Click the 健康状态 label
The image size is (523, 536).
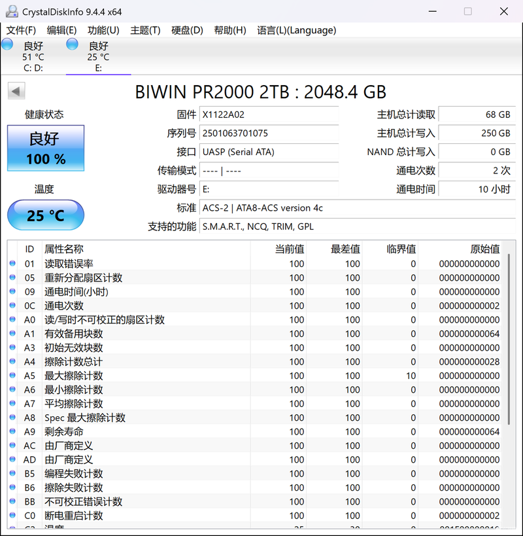[44, 114]
